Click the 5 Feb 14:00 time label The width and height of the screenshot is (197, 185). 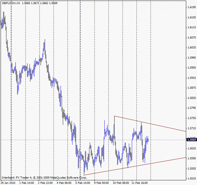click(83, 183)
